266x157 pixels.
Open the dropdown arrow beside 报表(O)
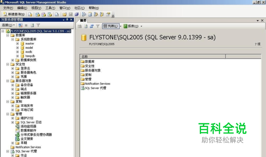tap(141, 26)
